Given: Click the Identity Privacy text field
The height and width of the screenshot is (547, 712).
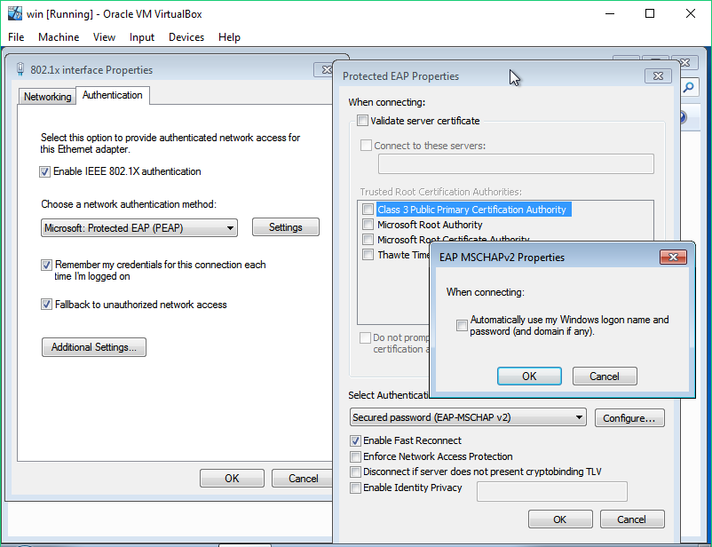Looking at the screenshot, I should pyautogui.click(x=552, y=492).
